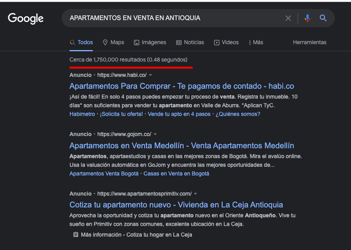The height and width of the screenshot is (250, 351).
Task: Follow the Habimetro sitelink
Action: [82, 114]
